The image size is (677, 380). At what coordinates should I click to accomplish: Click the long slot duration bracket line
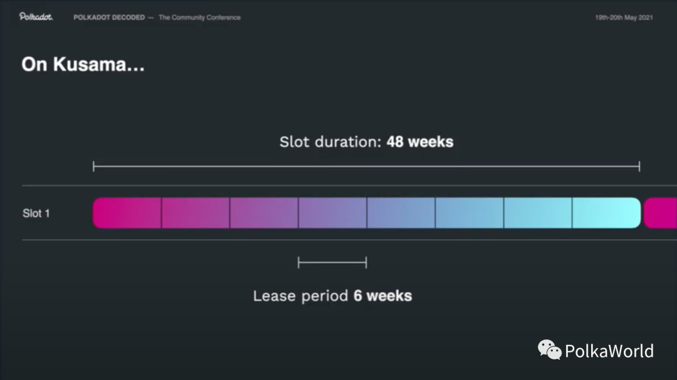pyautogui.click(x=366, y=166)
